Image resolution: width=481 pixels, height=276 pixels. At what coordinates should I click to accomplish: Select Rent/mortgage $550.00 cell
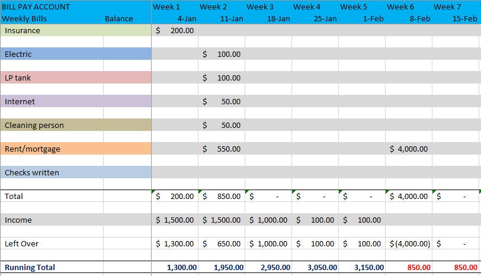point(222,149)
